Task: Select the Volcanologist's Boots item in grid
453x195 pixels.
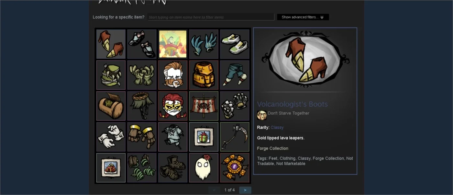Action: (x=111, y=44)
